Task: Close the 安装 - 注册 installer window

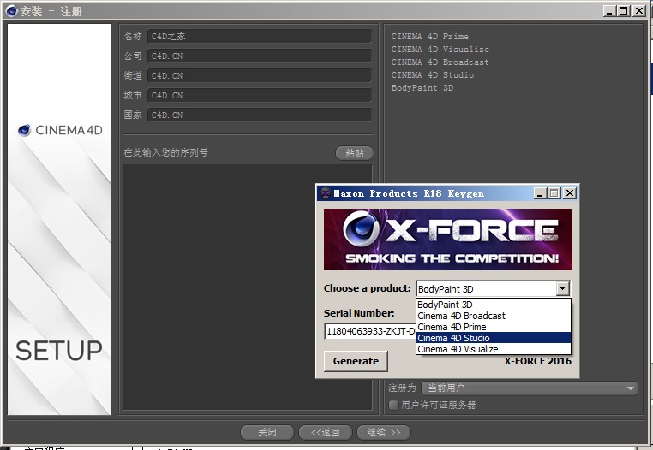Action: 638,11
